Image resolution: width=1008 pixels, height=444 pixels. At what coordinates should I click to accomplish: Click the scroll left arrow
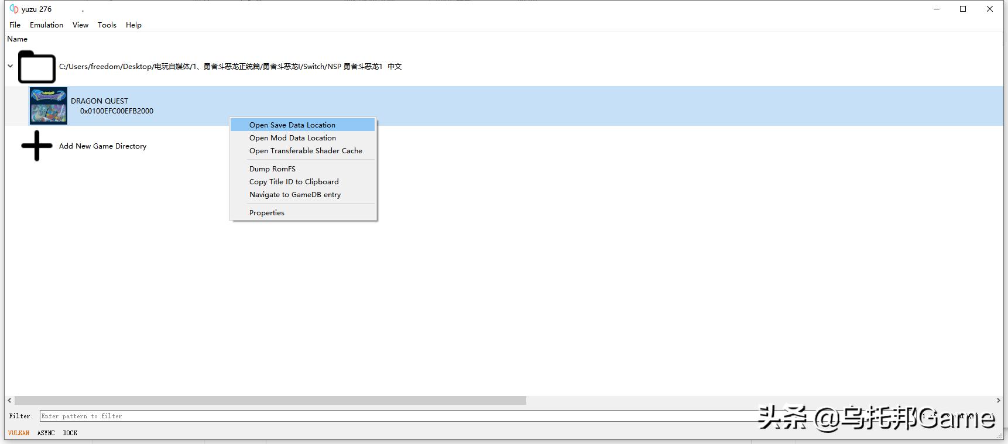(x=9, y=401)
